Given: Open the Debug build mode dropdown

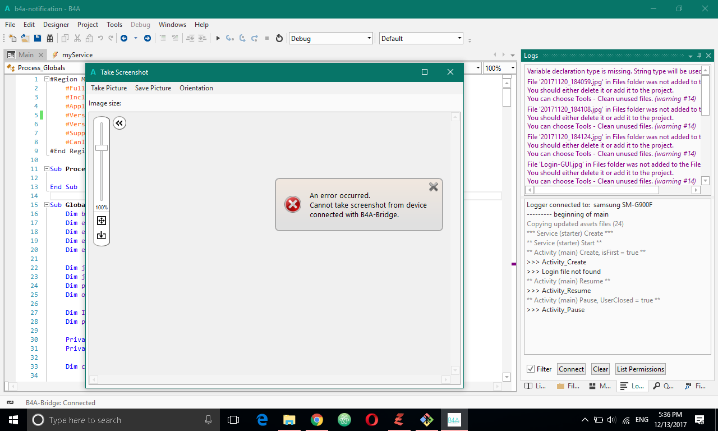Looking at the screenshot, I should (331, 38).
